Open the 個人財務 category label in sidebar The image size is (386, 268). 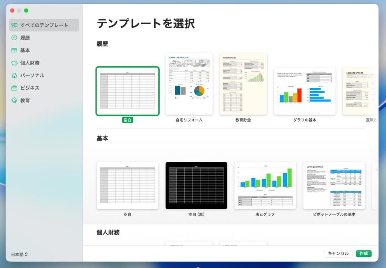point(30,63)
